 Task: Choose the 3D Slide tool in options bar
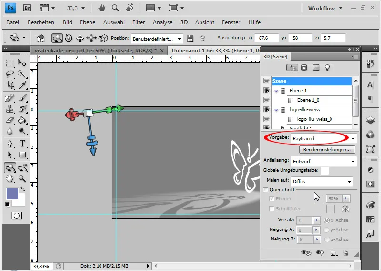[91, 38]
